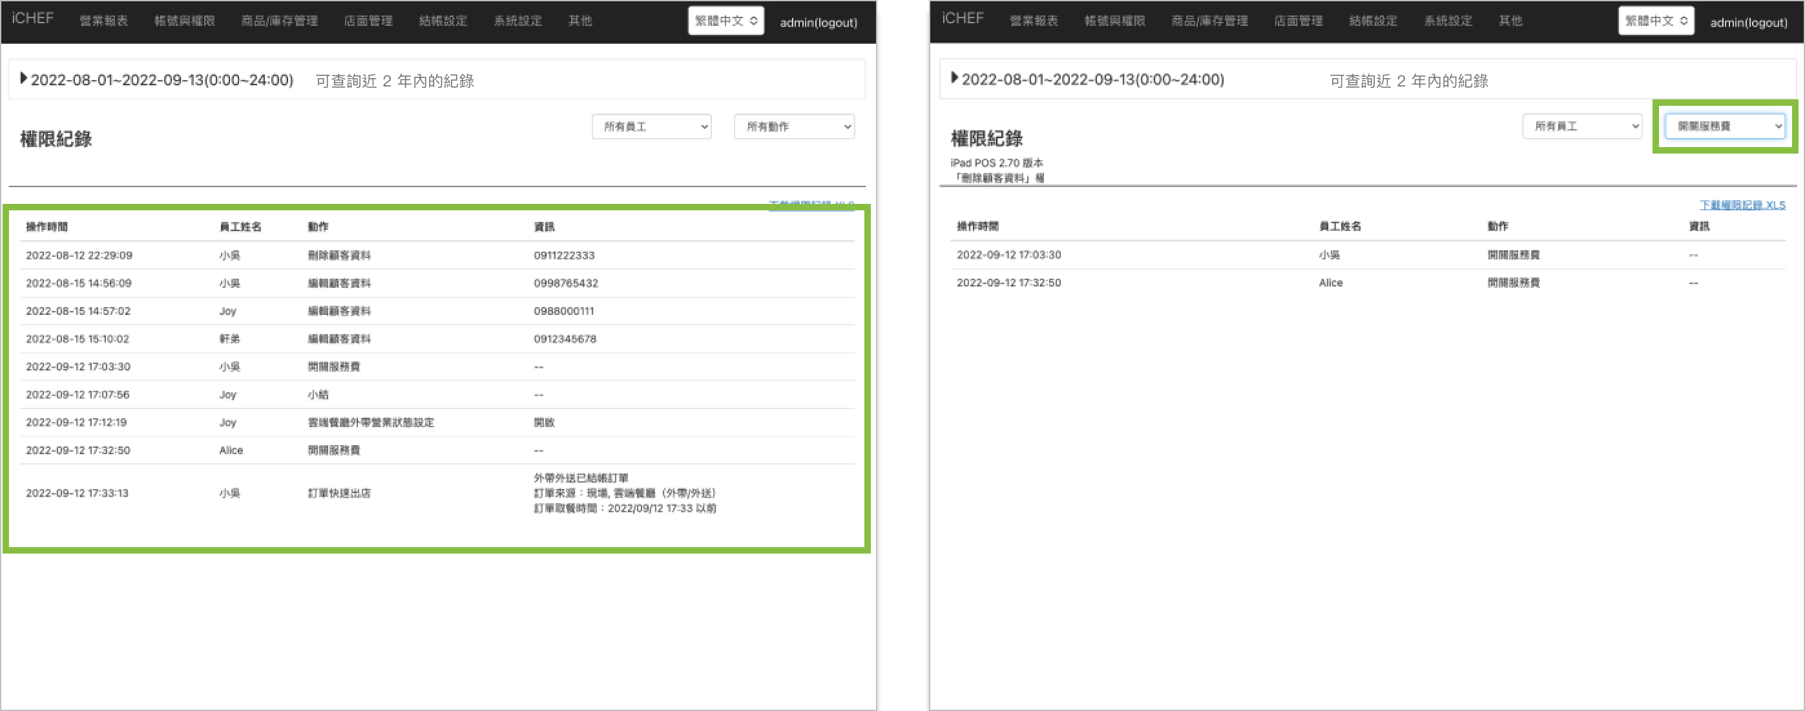Viewport: 1805px width, 711px height.
Task: Open the left 其他 menu
Action: [x=580, y=21]
